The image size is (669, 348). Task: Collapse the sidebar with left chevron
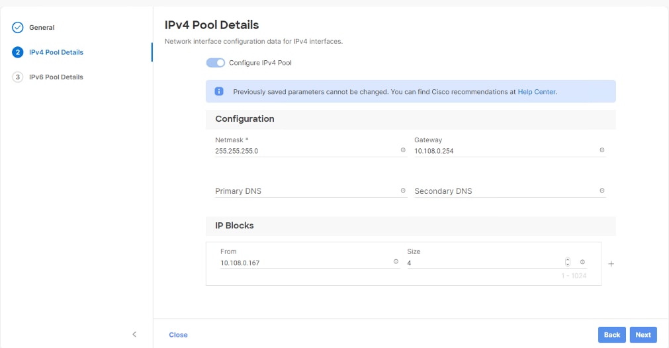pyautogui.click(x=134, y=335)
